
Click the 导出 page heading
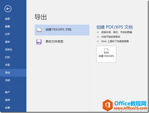coord(40,17)
